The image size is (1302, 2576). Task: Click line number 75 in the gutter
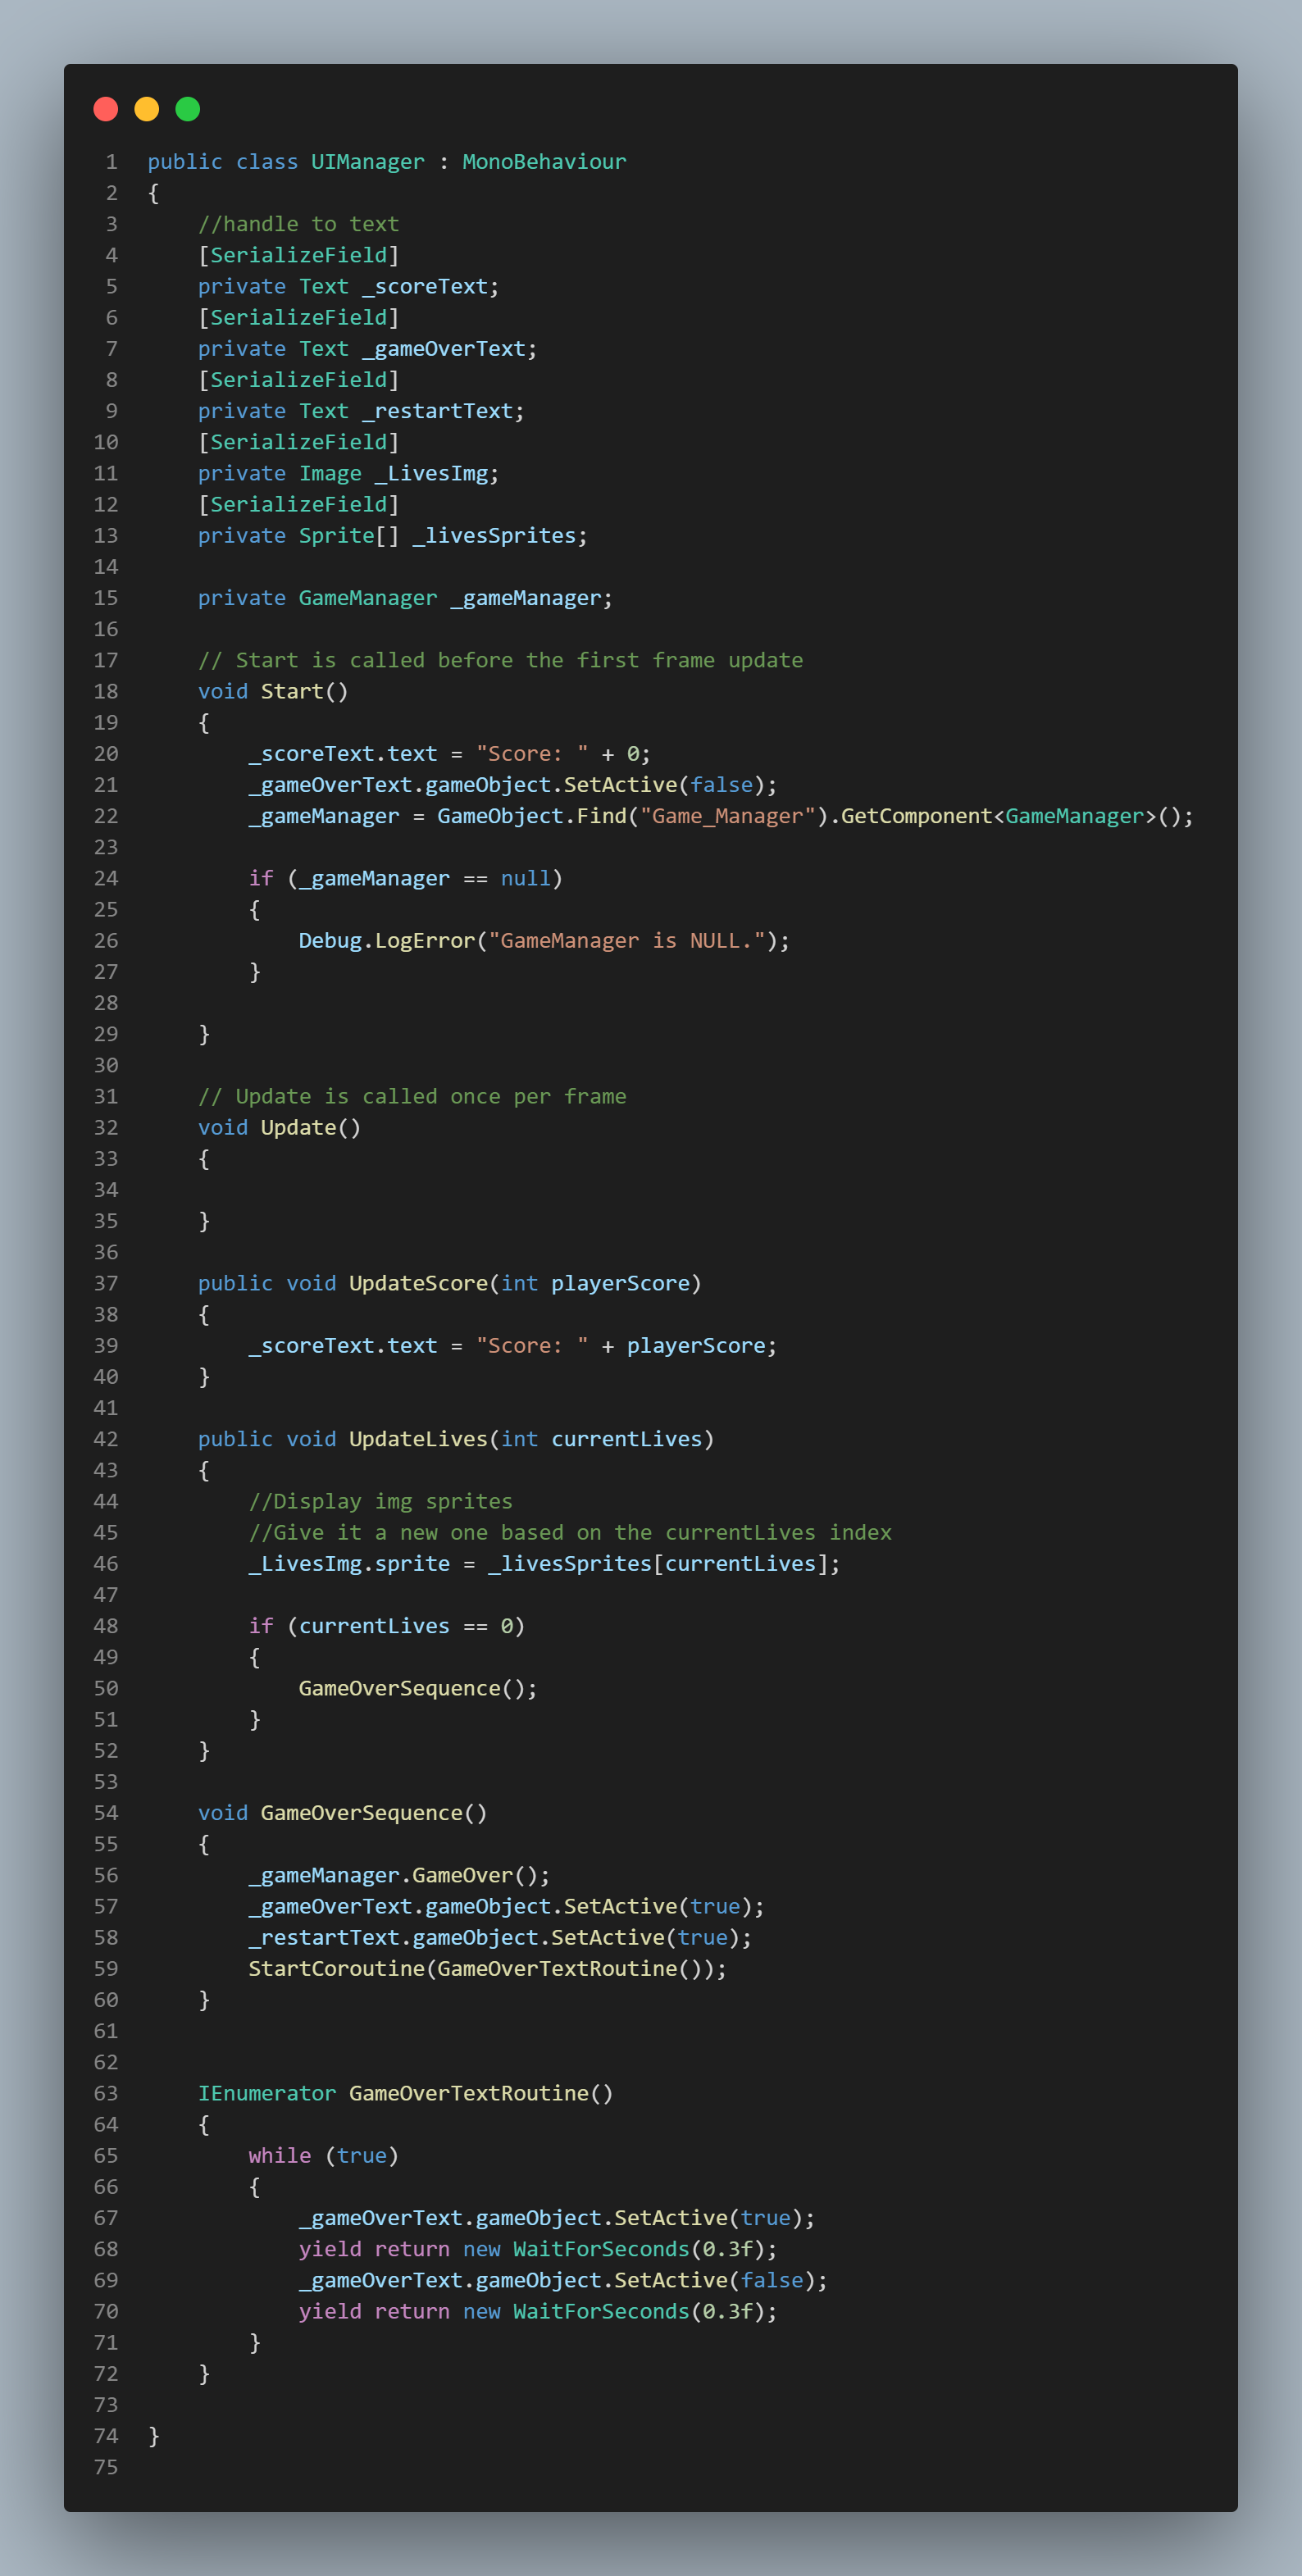click(106, 2468)
